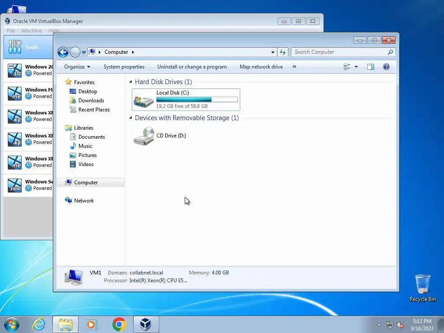Click the magnifier icon in the search box

[x=391, y=52]
